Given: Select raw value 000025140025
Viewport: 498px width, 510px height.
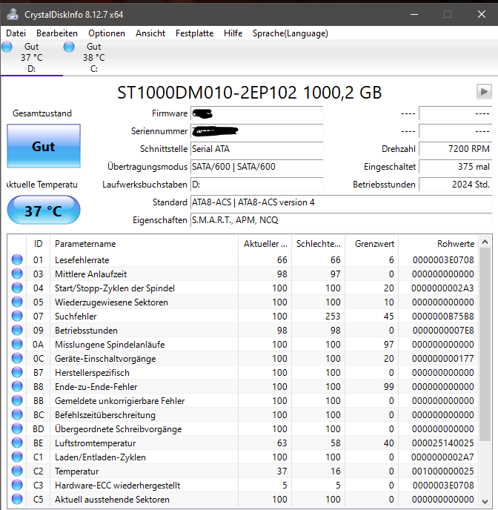Looking at the screenshot, I should tap(442, 443).
